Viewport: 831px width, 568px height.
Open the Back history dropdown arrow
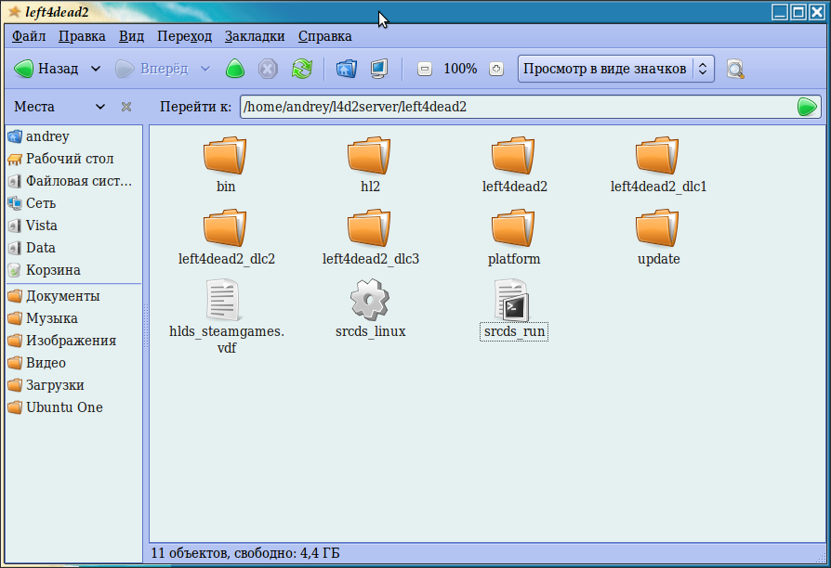(96, 69)
